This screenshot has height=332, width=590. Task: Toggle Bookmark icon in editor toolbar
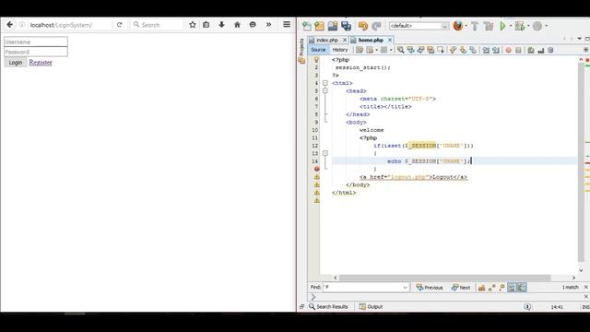[473, 50]
